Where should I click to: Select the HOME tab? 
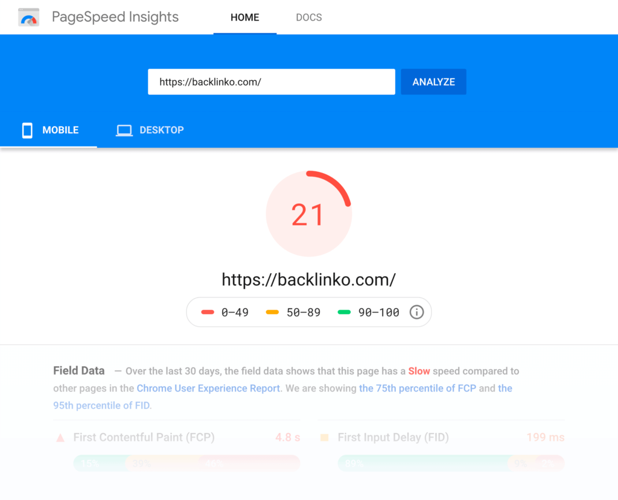point(244,17)
